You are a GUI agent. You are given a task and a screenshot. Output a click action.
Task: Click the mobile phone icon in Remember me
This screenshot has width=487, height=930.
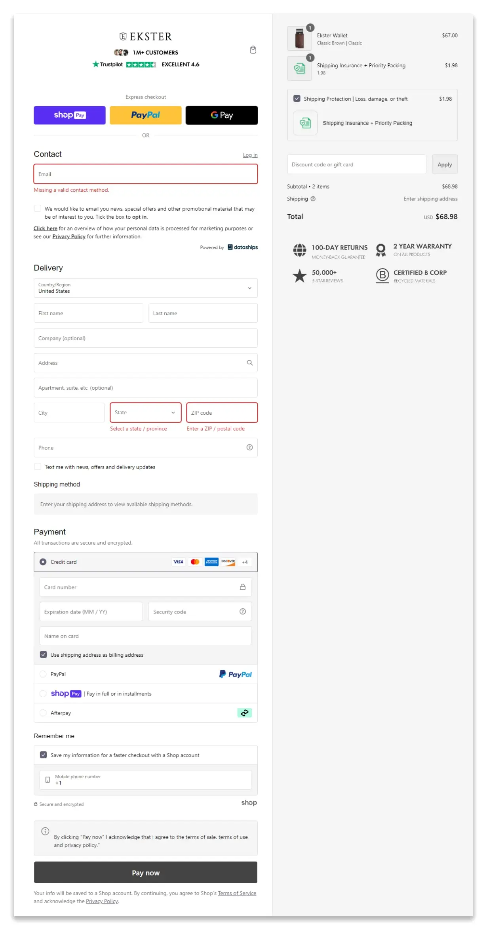[x=48, y=779]
